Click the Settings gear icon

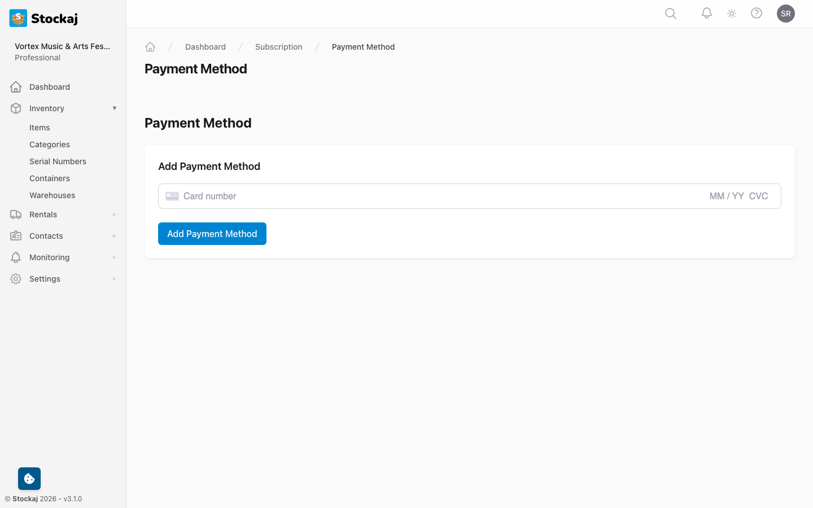(x=16, y=278)
